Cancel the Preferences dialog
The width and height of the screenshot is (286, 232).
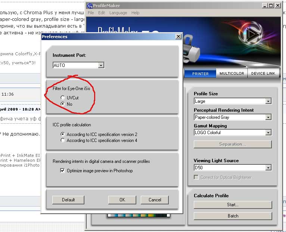pos(155,200)
